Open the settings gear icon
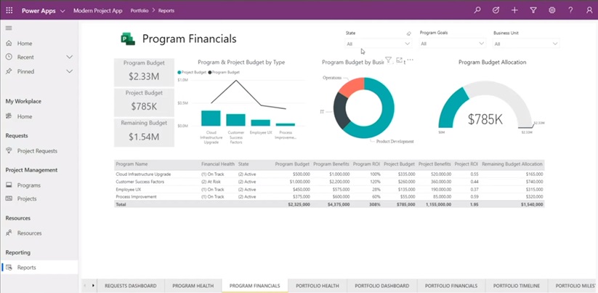This screenshot has width=598, height=293. (x=551, y=10)
